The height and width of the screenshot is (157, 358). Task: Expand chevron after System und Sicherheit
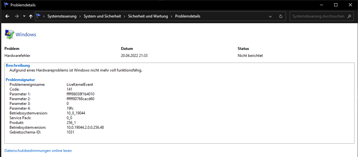[124, 17]
